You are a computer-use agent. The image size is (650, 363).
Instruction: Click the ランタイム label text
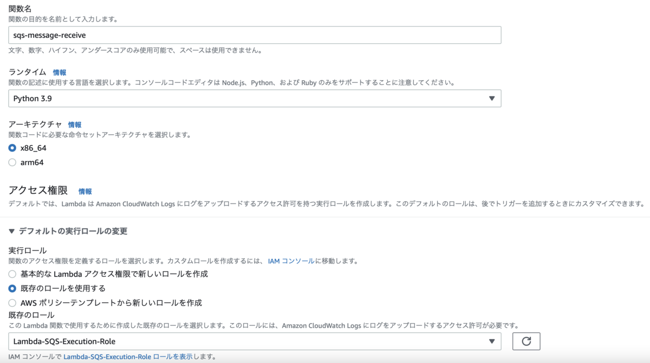tap(28, 72)
